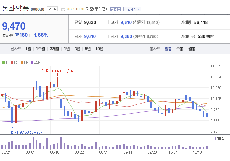
Task: Click the red 20-day moving average swatch
Action: [x=12, y=63]
